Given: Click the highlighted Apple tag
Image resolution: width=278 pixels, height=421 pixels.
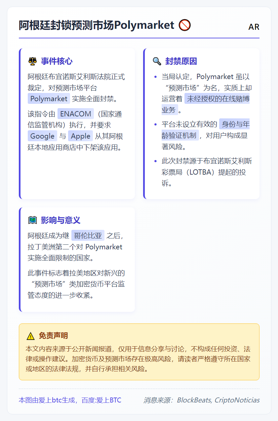Looking at the screenshot, I should (80, 136).
